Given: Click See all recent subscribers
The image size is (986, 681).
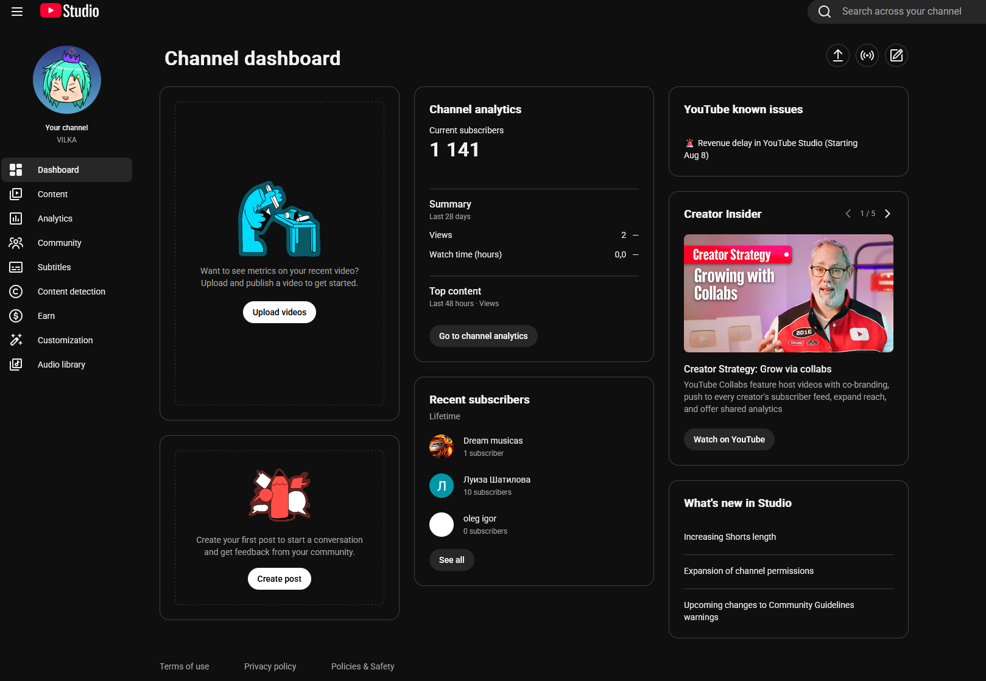Looking at the screenshot, I should (x=452, y=560).
